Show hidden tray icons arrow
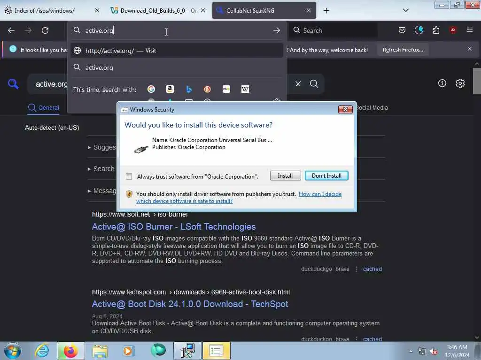Image resolution: width=481 pixels, height=360 pixels. click(411, 352)
